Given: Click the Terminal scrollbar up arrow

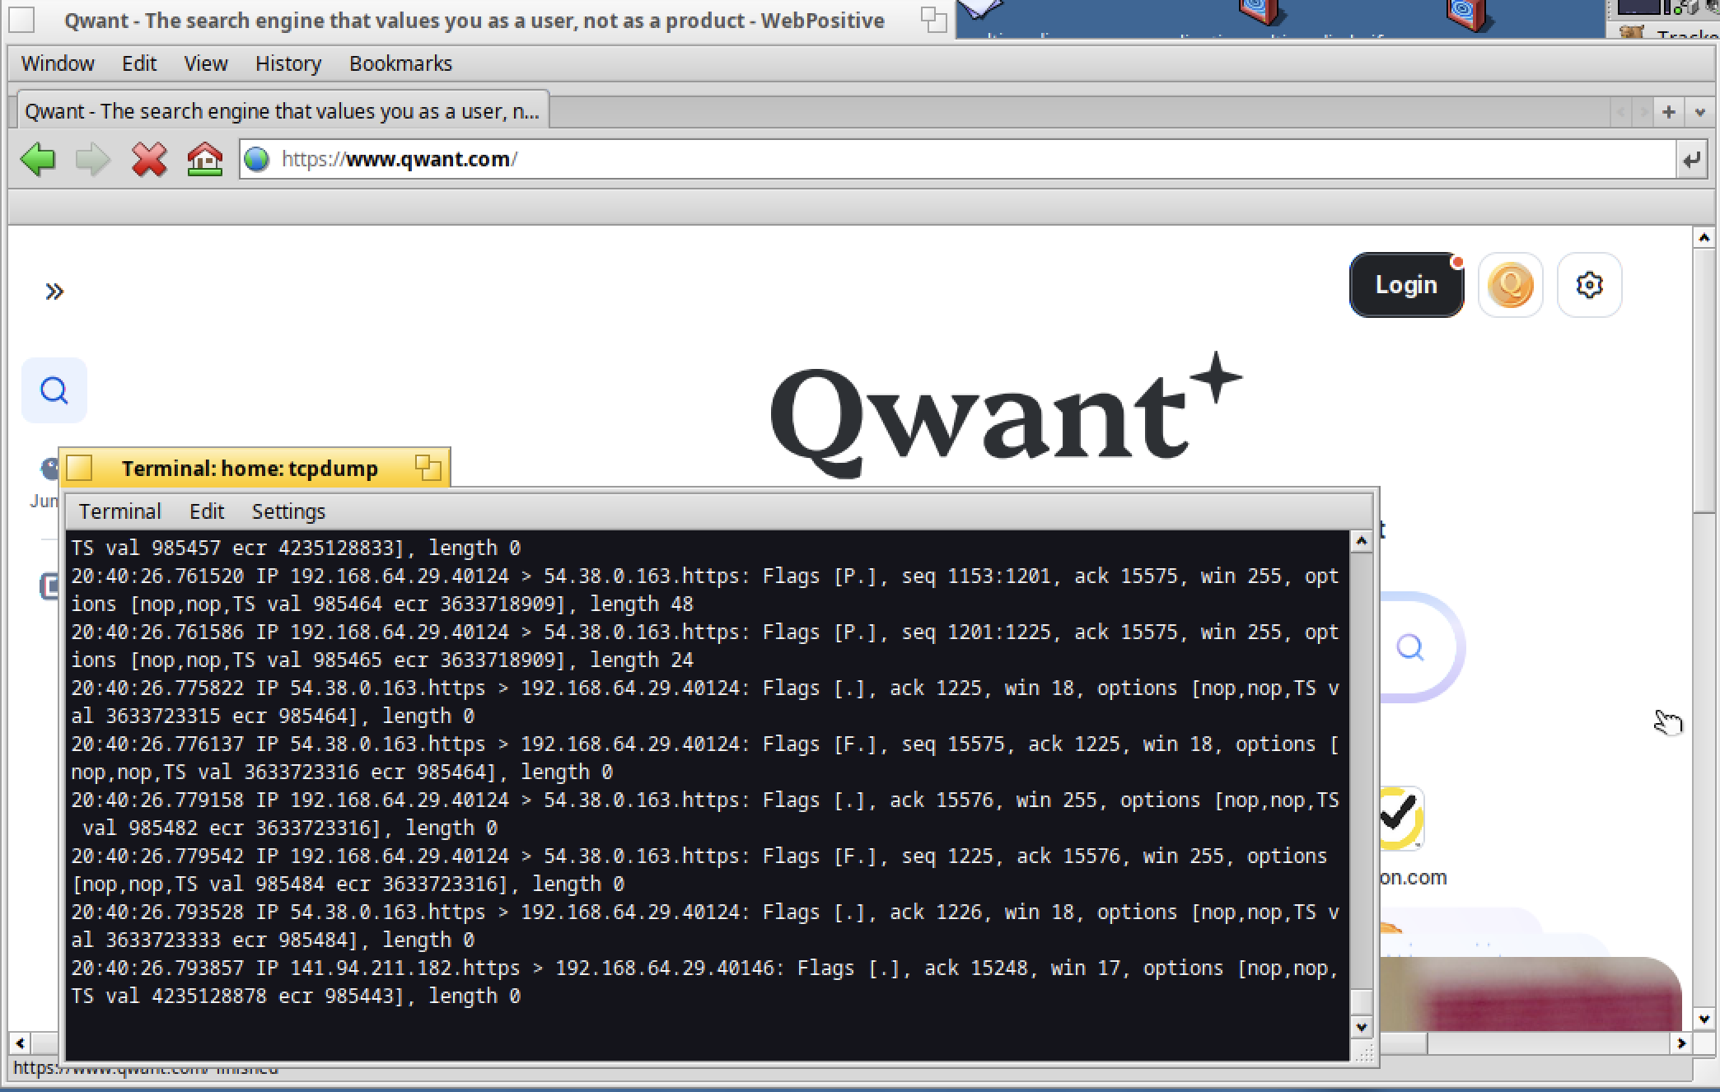Looking at the screenshot, I should pos(1361,541).
